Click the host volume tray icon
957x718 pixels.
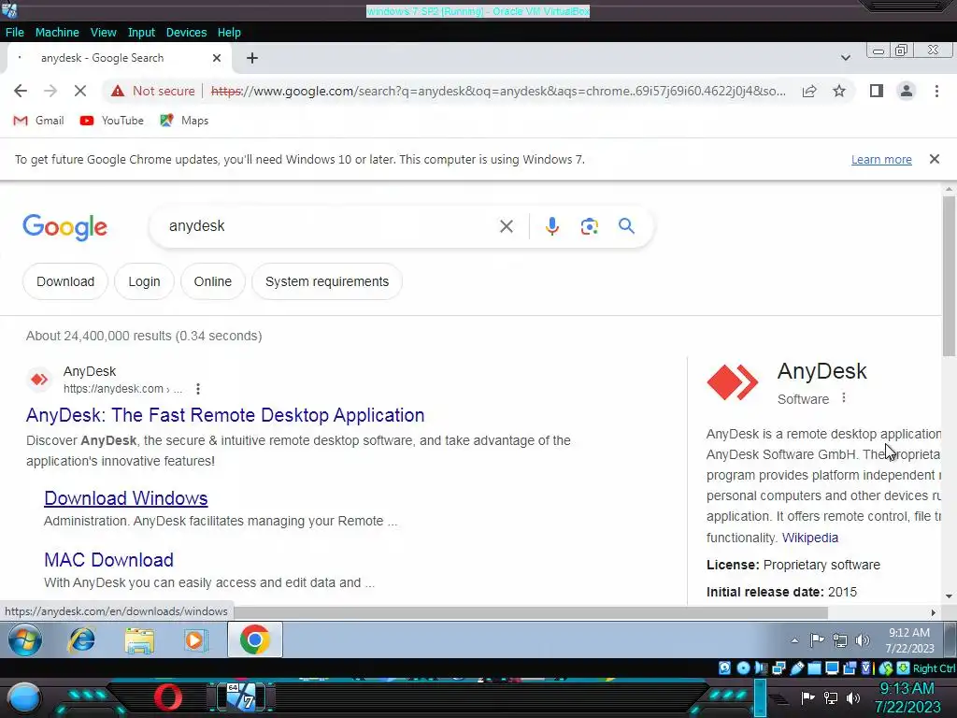tap(853, 697)
